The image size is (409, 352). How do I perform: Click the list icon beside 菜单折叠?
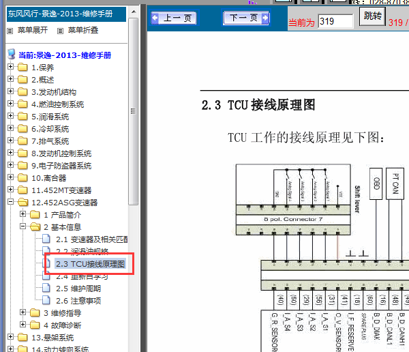(60, 31)
